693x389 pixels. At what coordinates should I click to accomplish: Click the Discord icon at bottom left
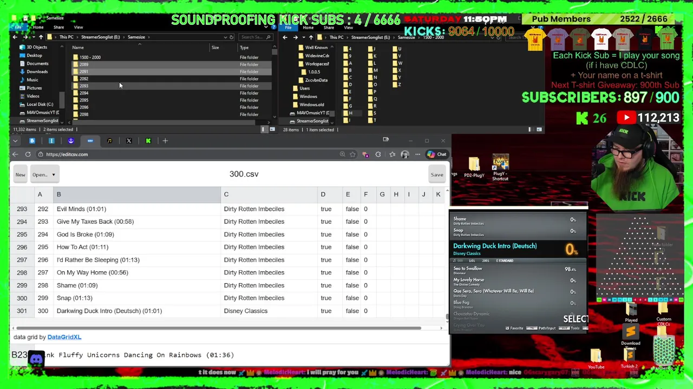pos(36,359)
